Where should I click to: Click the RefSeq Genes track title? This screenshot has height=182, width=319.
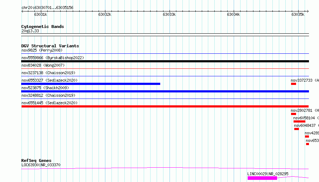point(36,161)
